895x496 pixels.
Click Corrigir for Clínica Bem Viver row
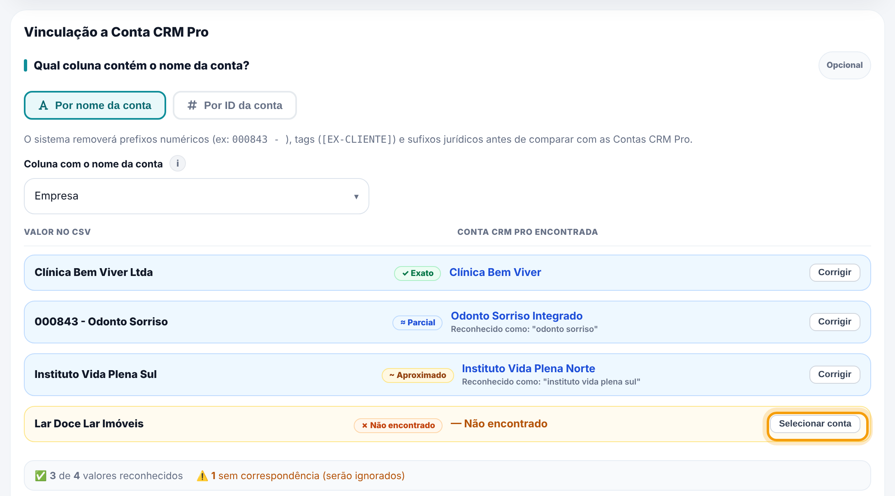pos(835,273)
